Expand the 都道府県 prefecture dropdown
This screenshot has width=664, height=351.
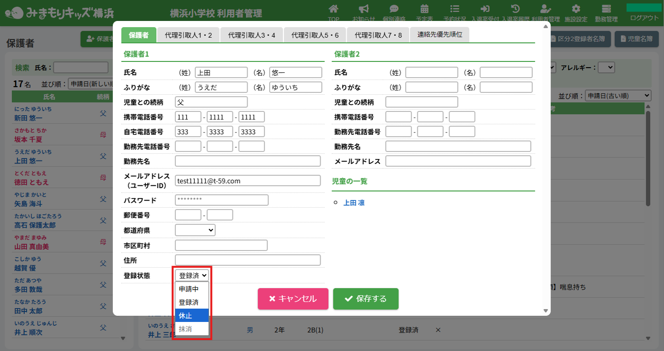point(195,230)
